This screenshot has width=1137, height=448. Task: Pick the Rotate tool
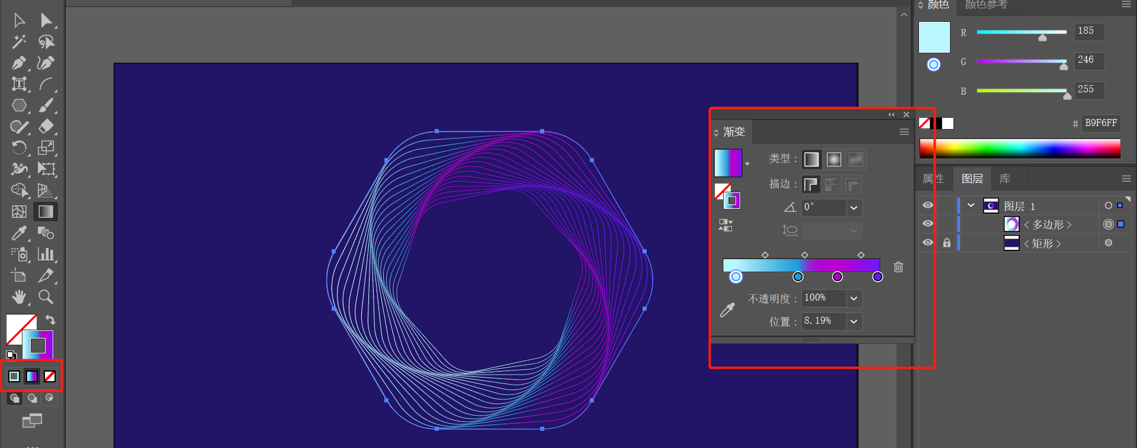coord(19,147)
